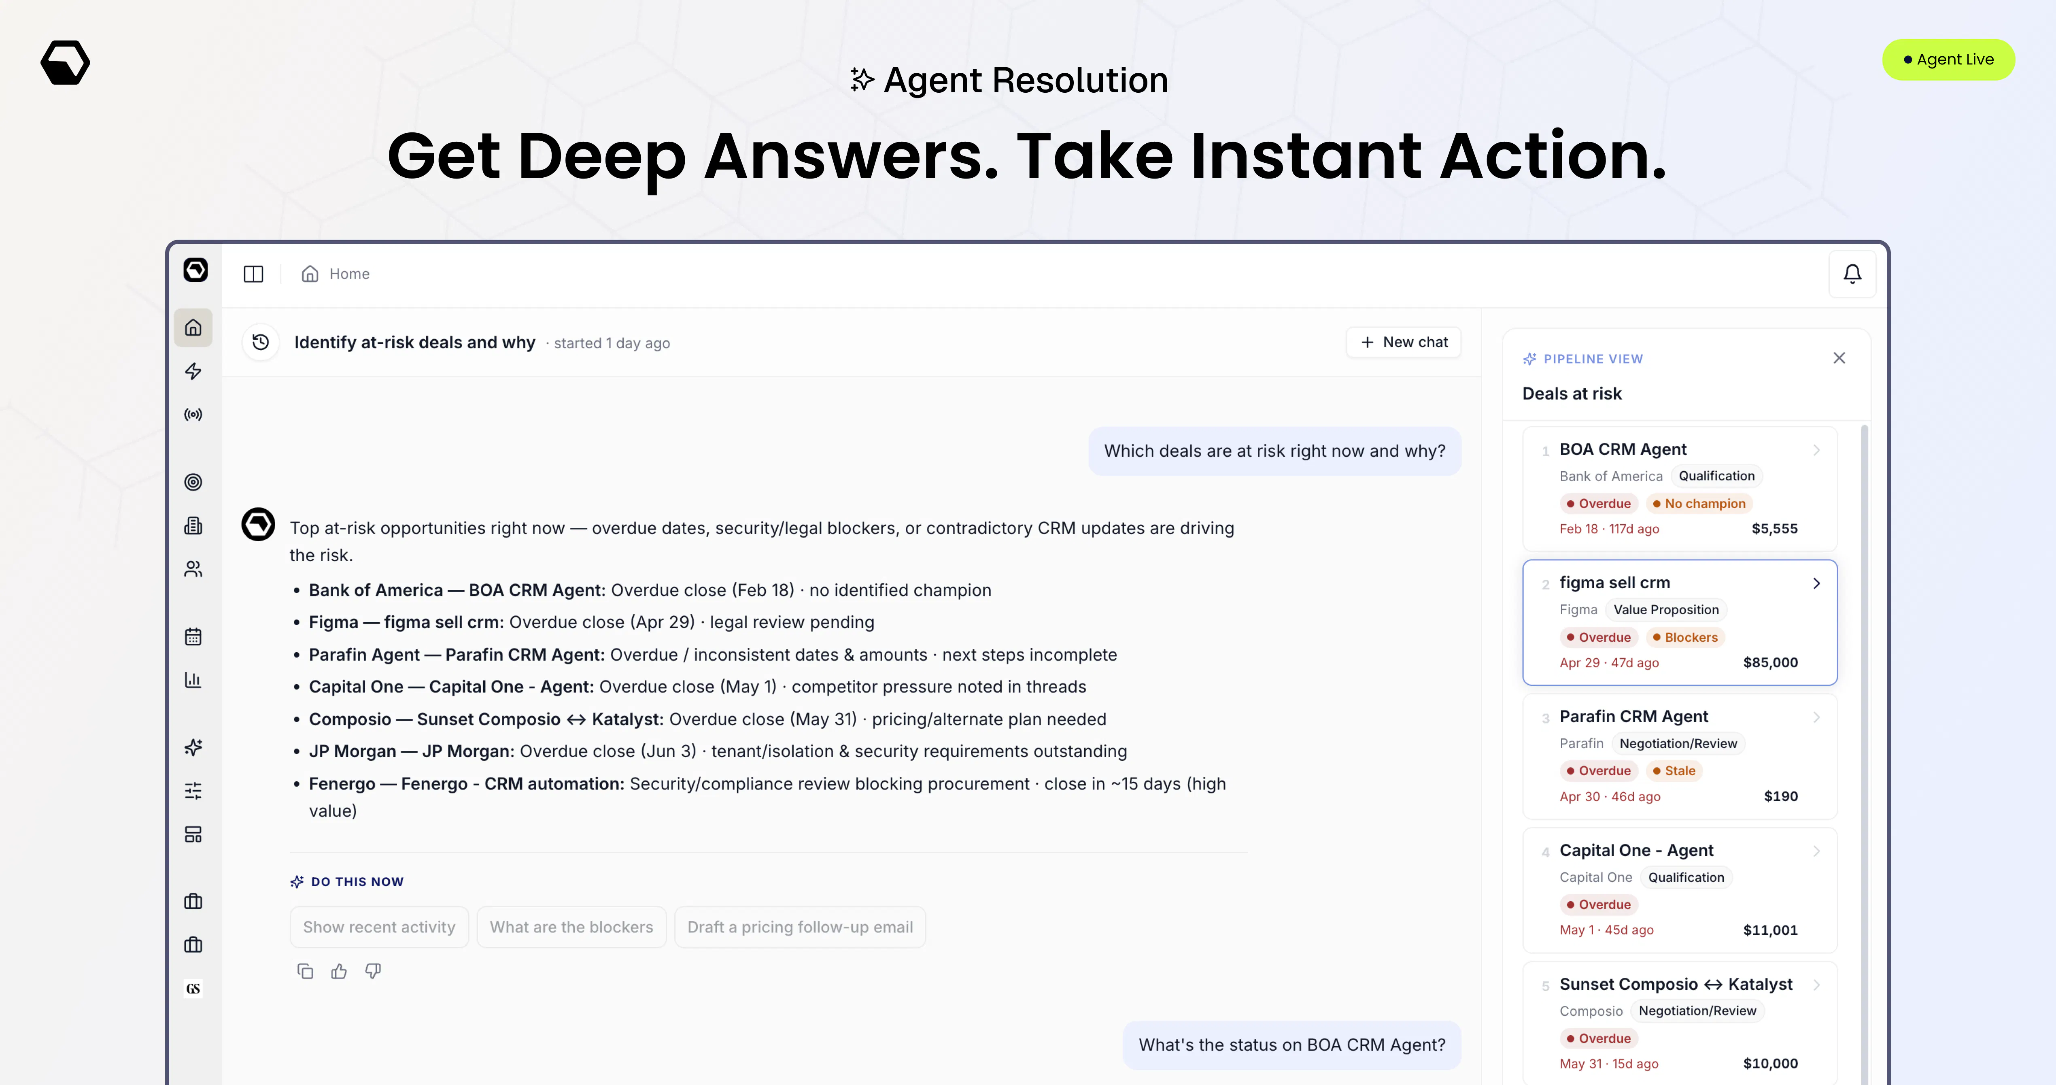Click the briefcase icon below the layout icon
This screenshot has height=1085, width=2056.
(x=193, y=901)
